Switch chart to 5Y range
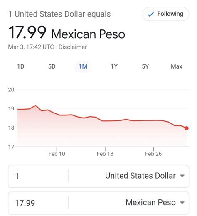This screenshot has width=197, height=216. (x=145, y=66)
